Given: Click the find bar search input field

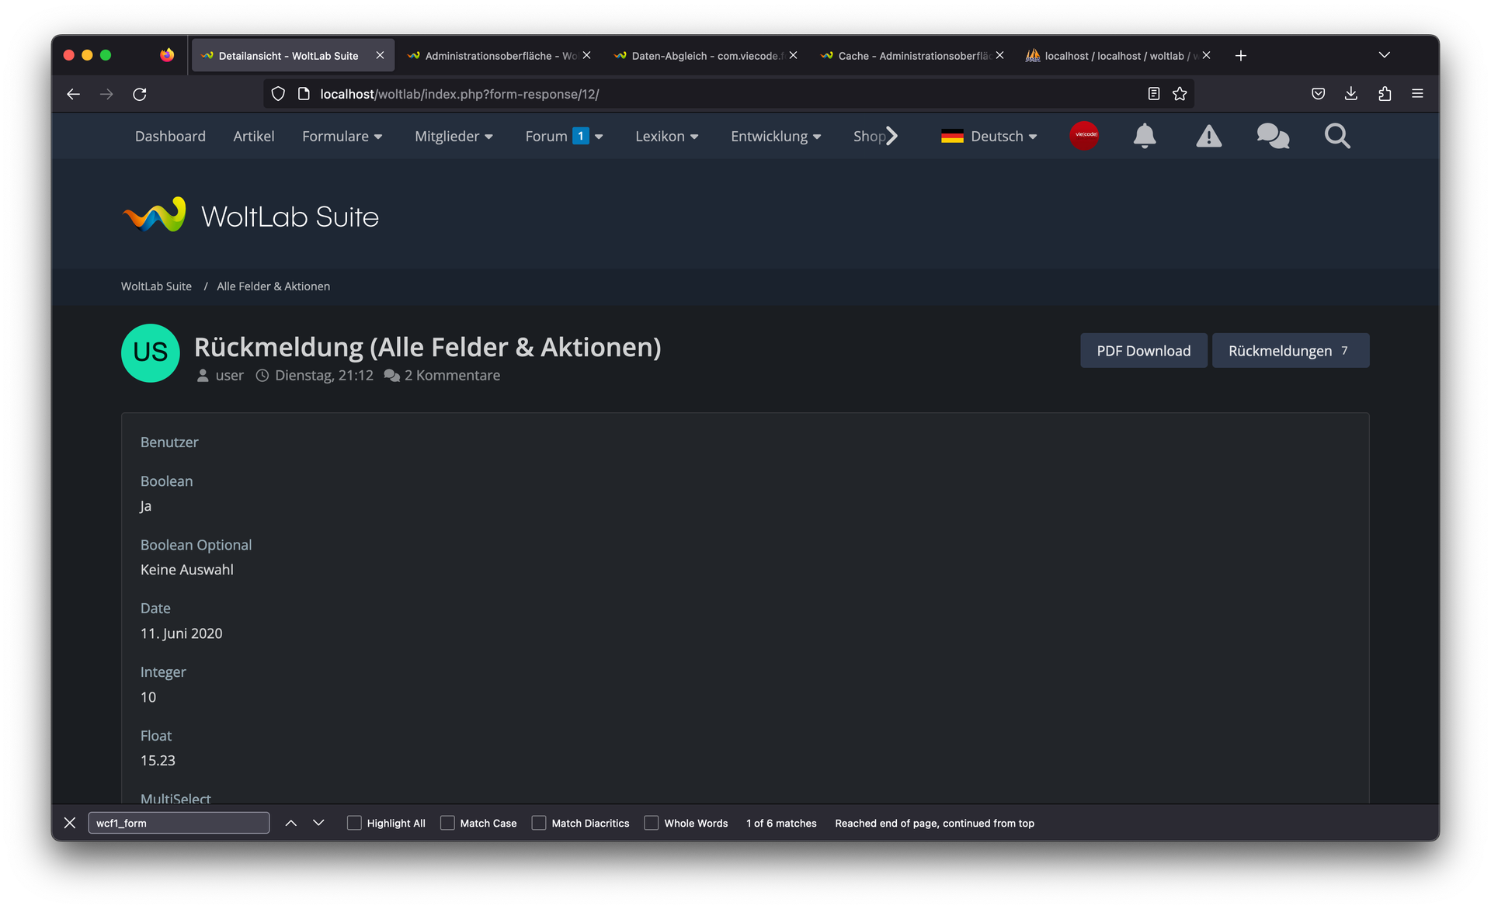Looking at the screenshot, I should click(179, 823).
